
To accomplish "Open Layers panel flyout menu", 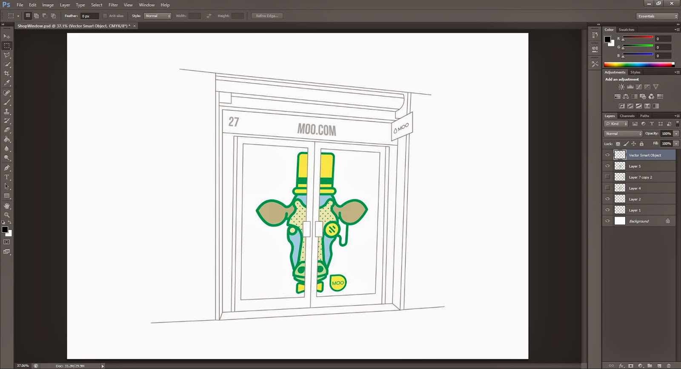I will 677,116.
